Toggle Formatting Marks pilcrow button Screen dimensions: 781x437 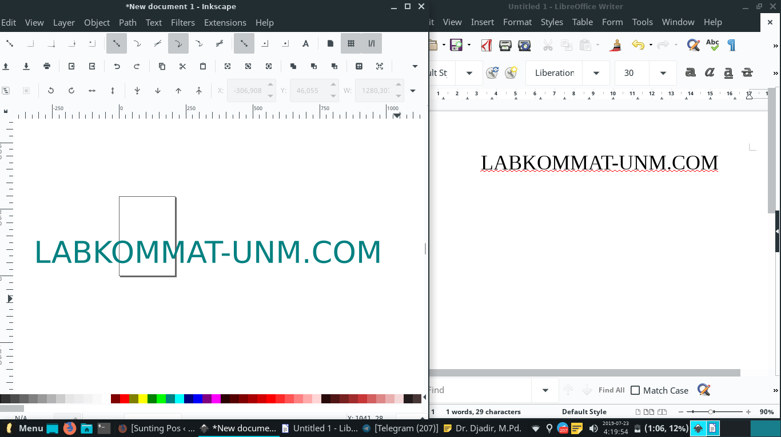pos(732,45)
